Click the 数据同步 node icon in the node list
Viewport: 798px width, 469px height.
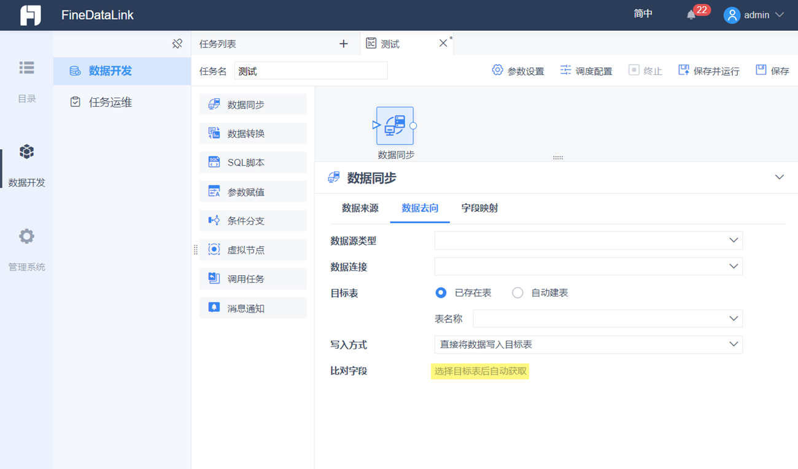(x=214, y=104)
